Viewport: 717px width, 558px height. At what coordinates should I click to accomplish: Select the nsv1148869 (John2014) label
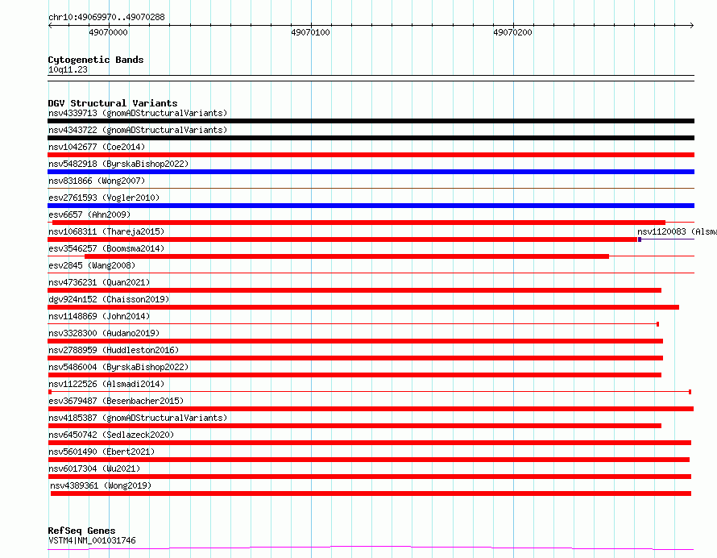tap(99, 316)
